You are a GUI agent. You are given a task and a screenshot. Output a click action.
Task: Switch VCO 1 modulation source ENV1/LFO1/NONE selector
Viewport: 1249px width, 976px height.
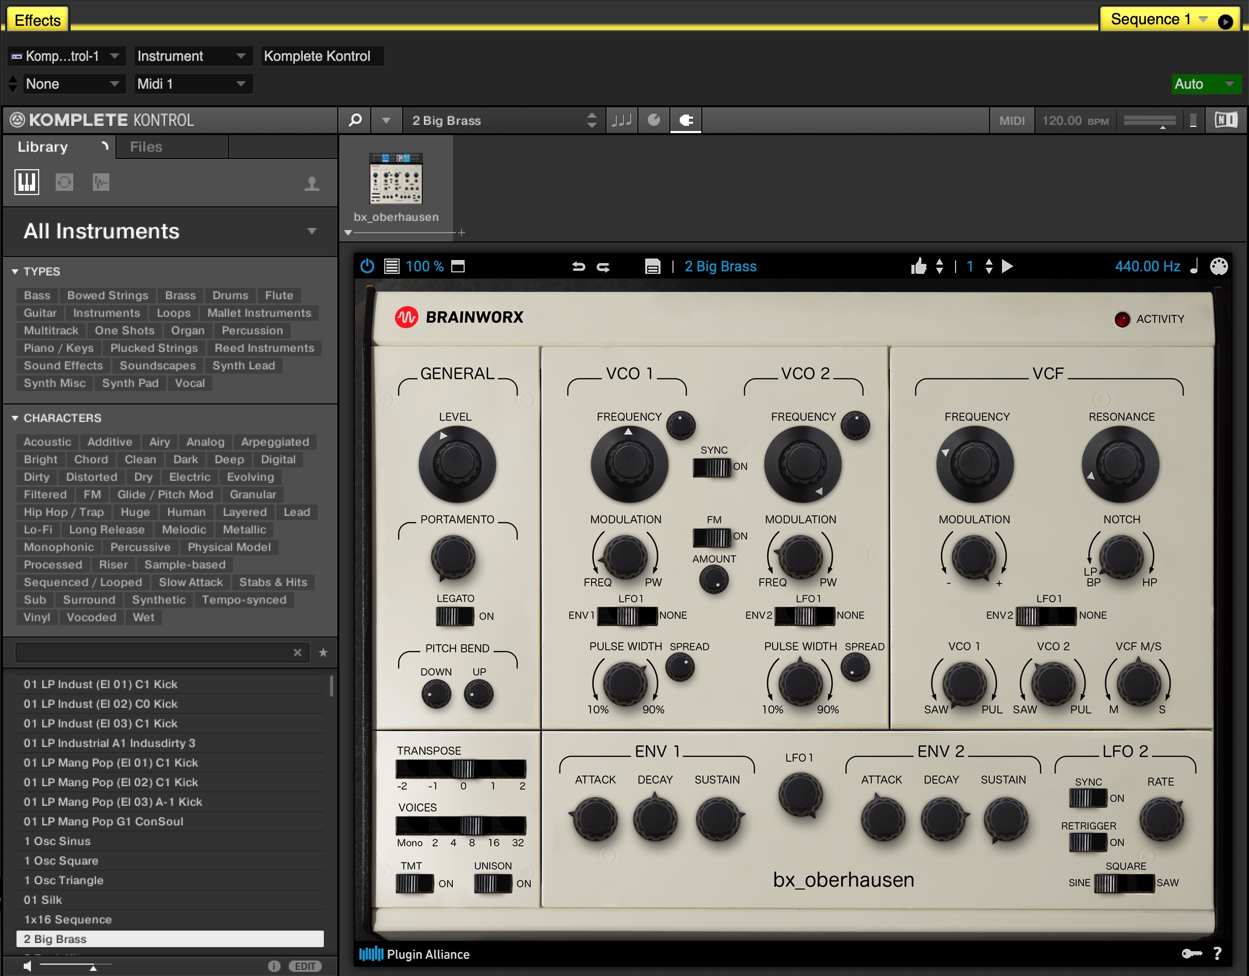click(628, 616)
